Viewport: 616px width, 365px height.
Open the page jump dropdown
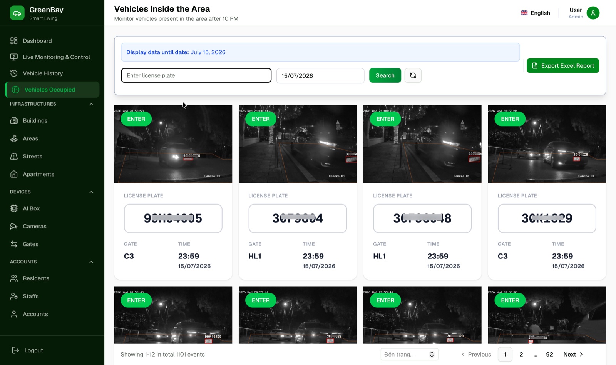pos(409,354)
